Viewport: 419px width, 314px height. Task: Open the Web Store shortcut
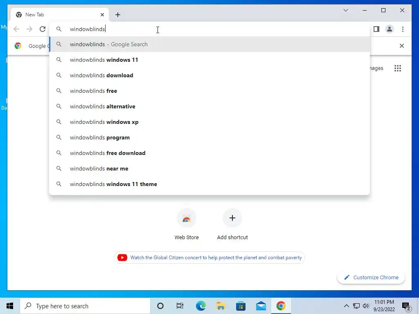(x=187, y=224)
